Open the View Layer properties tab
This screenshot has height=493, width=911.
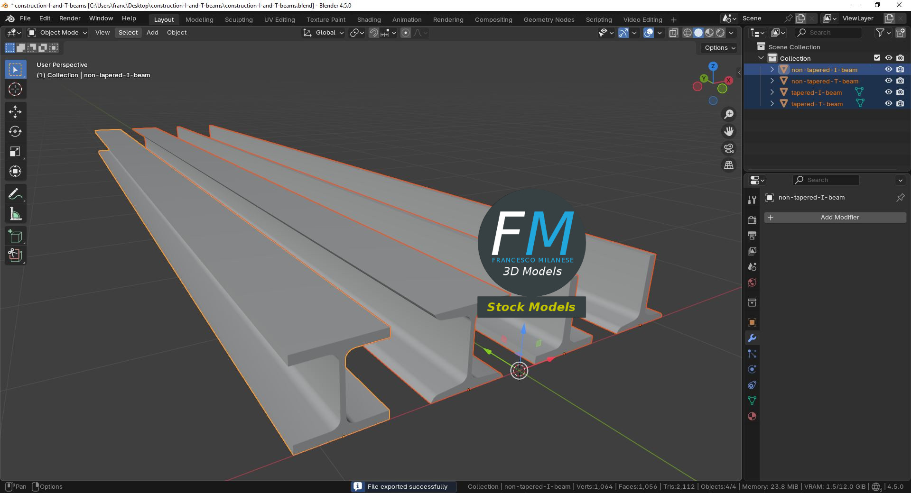click(x=752, y=251)
